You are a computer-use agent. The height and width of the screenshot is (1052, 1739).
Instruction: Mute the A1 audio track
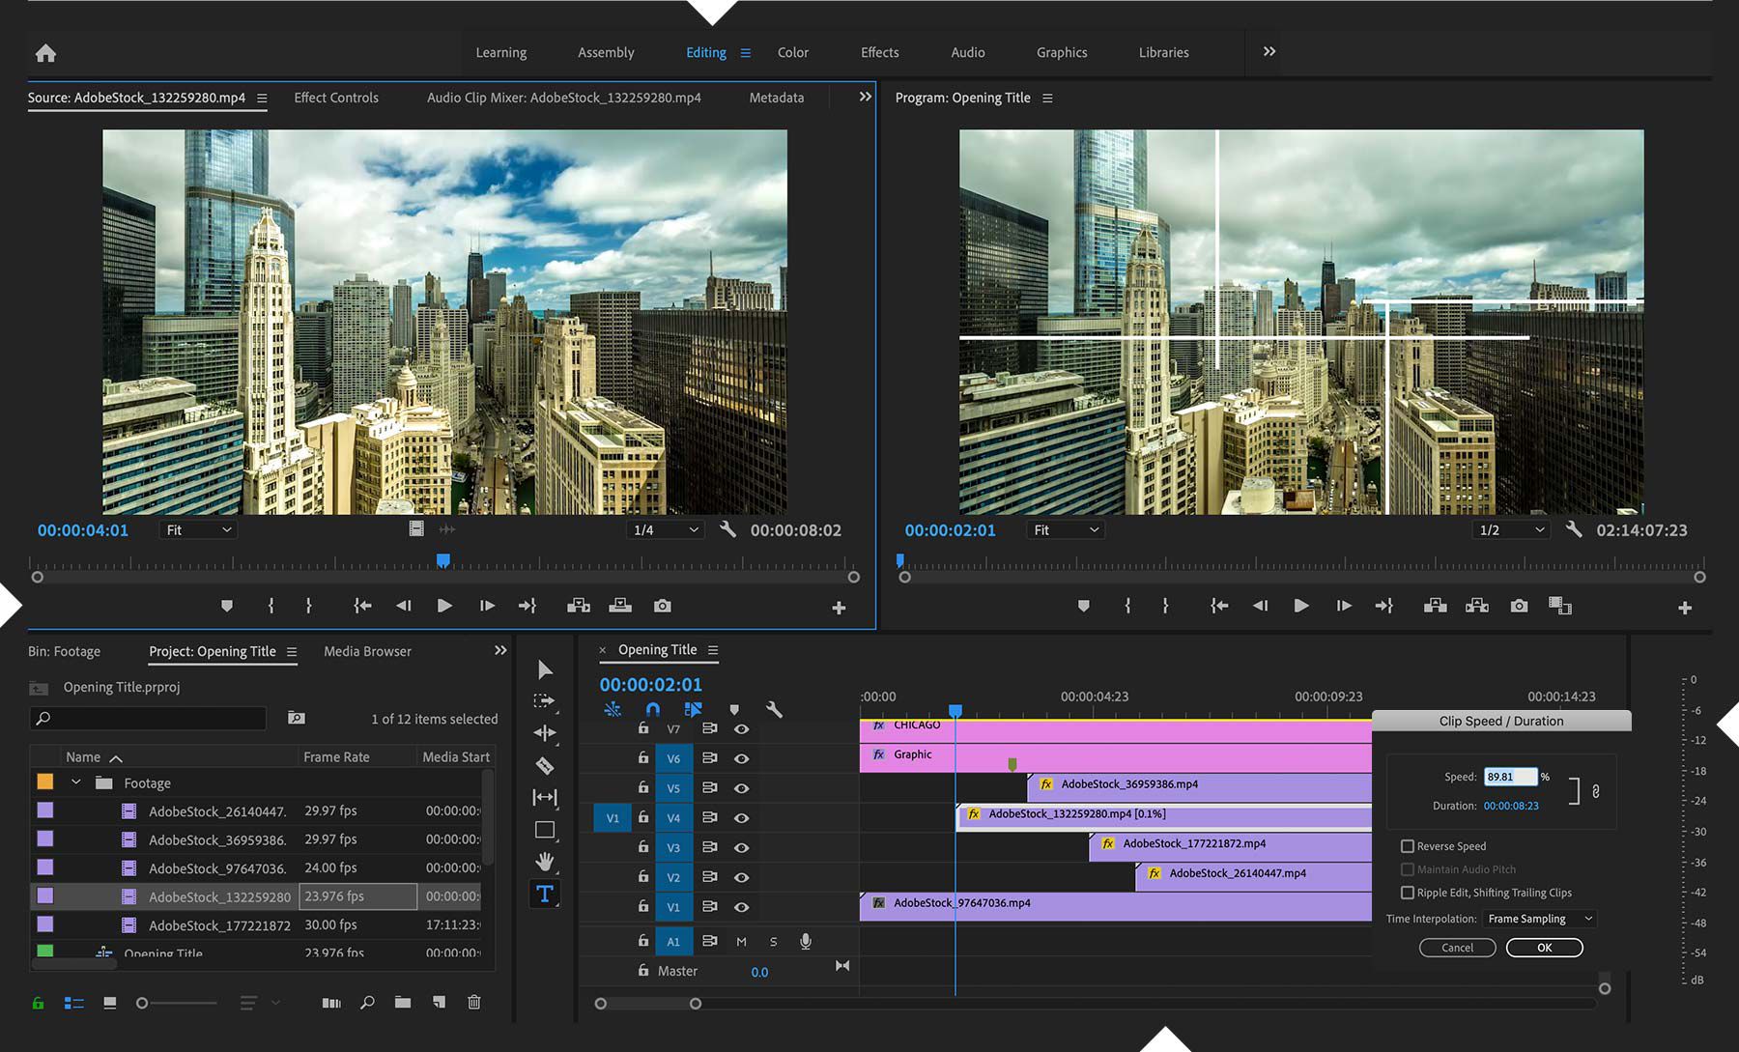coord(741,940)
